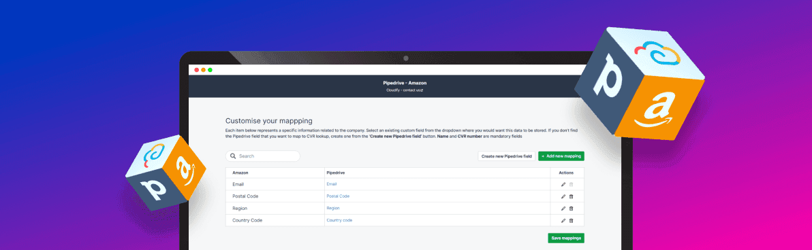The width and height of the screenshot is (812, 250).
Task: Select the Amazon Postal Code cell
Action: coord(275,196)
